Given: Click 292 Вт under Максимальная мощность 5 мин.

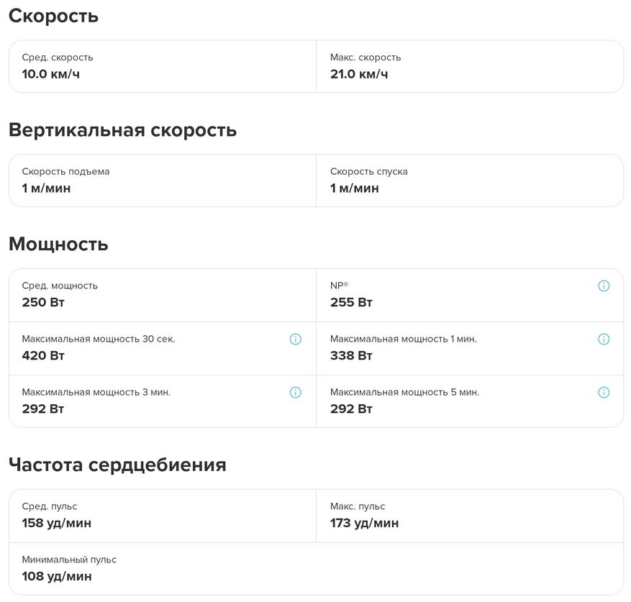Looking at the screenshot, I should 351,409.
